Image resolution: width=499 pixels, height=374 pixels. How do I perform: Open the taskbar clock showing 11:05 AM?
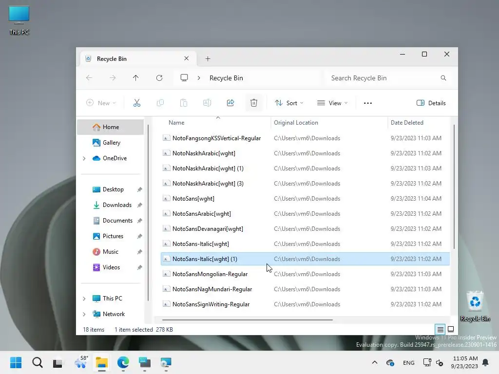[x=464, y=362]
